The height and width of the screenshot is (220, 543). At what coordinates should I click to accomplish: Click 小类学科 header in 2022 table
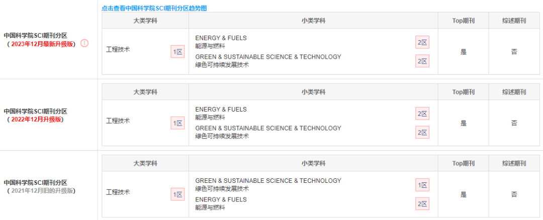(313, 92)
